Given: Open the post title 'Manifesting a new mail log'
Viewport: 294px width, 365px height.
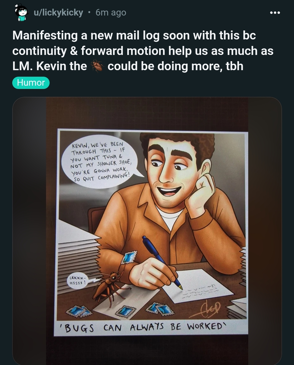Looking at the screenshot, I should [x=143, y=51].
